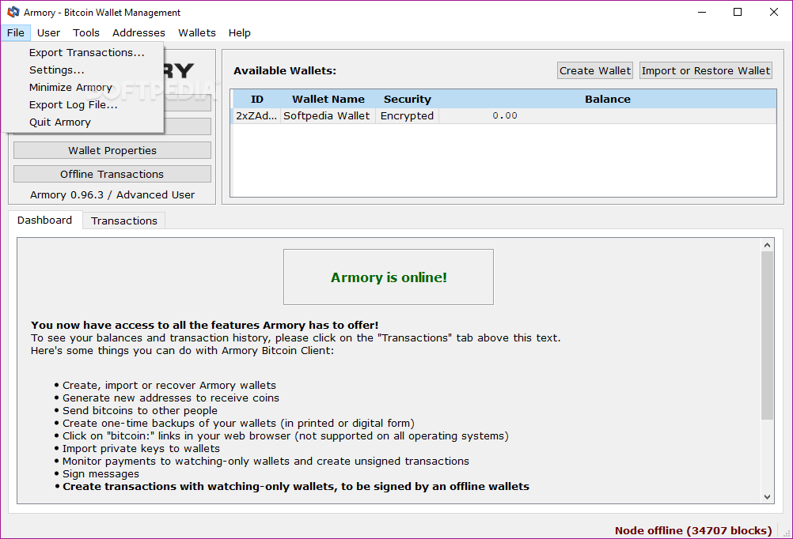Minimize the Armory window
This screenshot has height=539, width=793.
(x=702, y=12)
